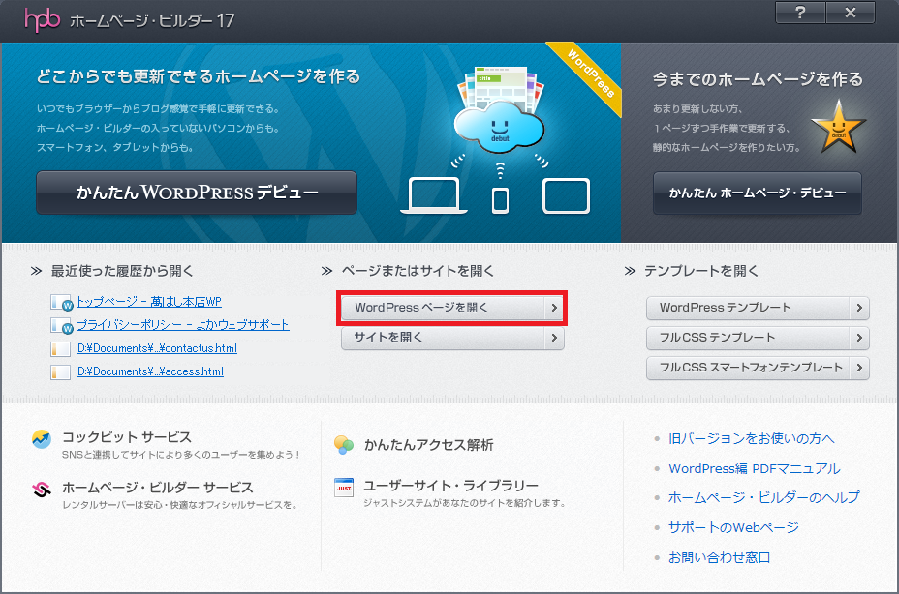Click the debut cloud mascot icon
899x594 pixels.
[x=499, y=129]
